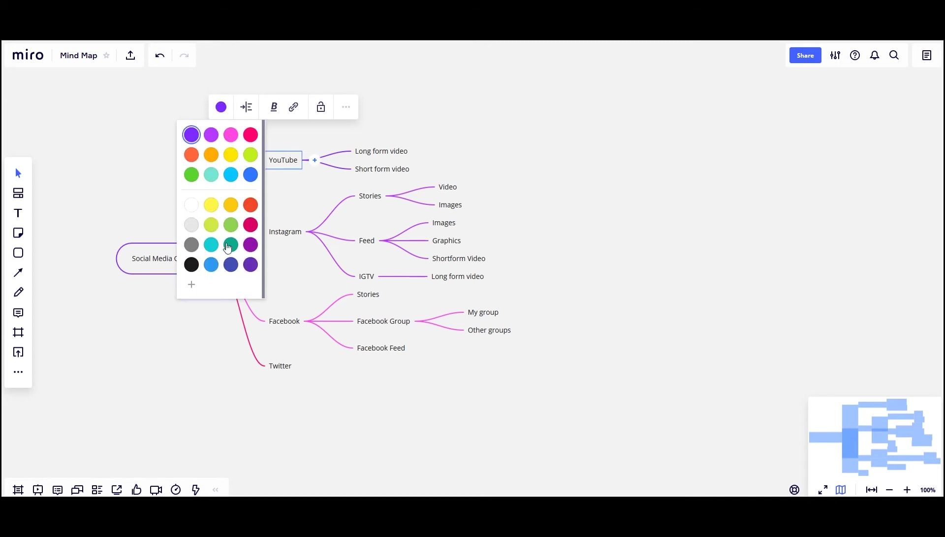Add a link to the node
This screenshot has width=945, height=537.
[293, 107]
